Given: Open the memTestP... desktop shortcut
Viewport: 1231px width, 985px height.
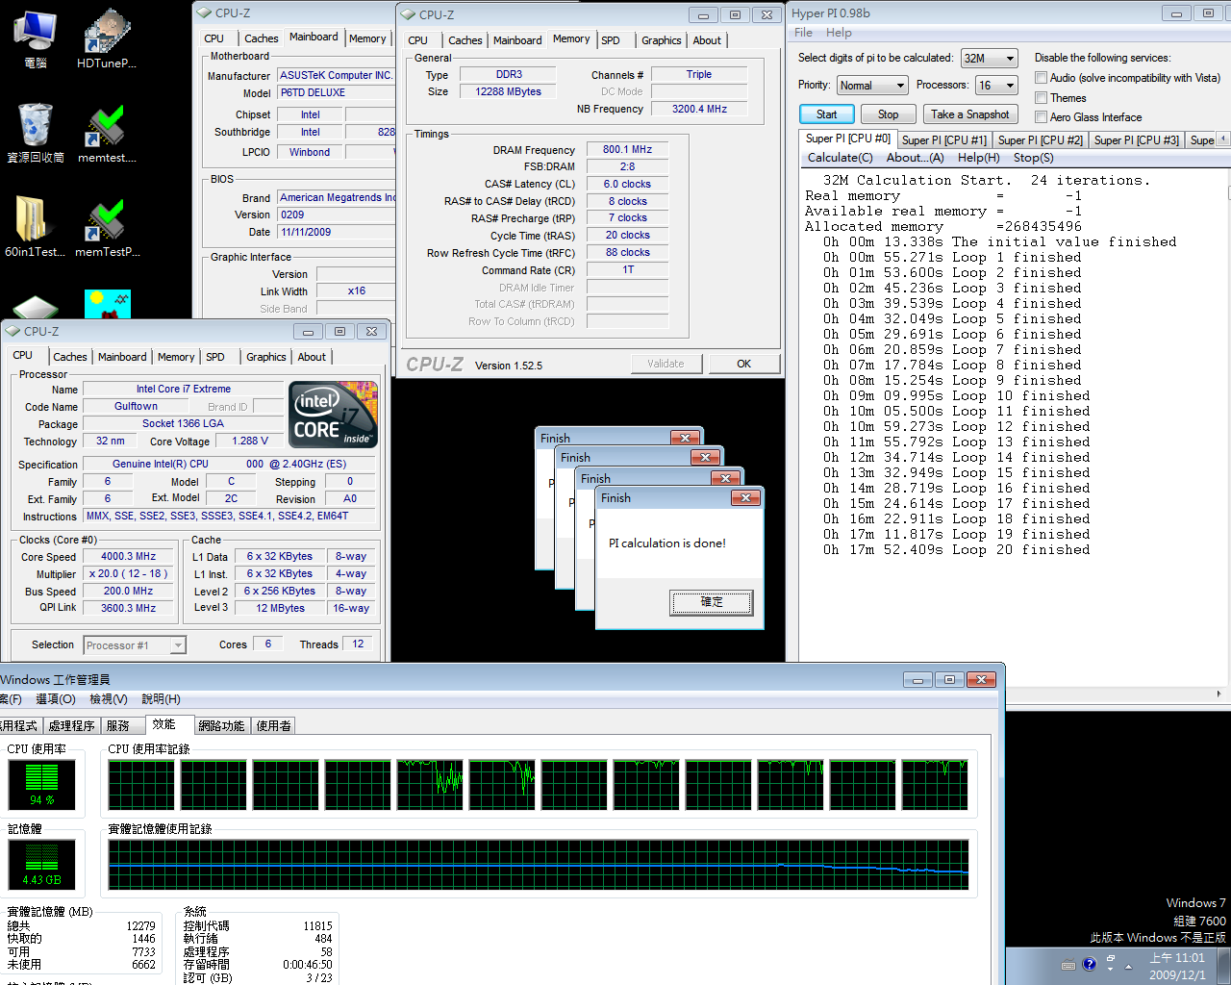Looking at the screenshot, I should tap(107, 227).
